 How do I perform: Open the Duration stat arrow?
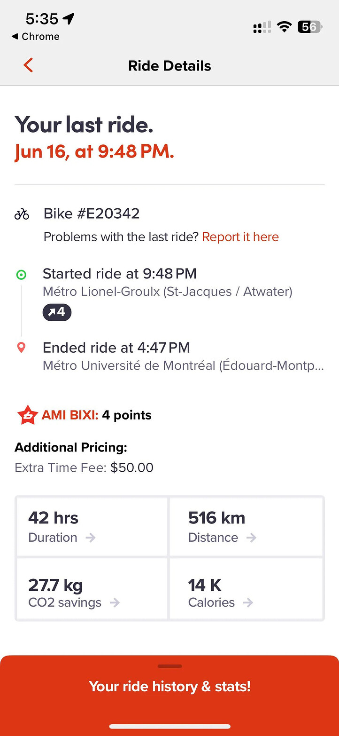click(x=91, y=538)
